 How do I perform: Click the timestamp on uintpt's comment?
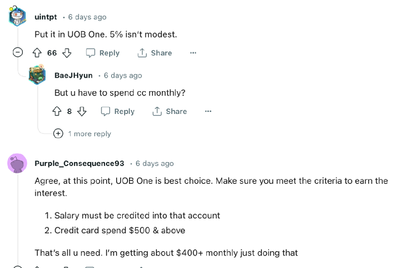pos(87,17)
